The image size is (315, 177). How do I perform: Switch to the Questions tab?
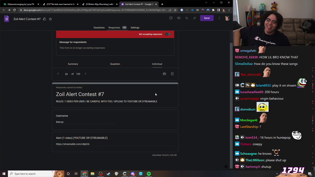pyautogui.click(x=99, y=28)
